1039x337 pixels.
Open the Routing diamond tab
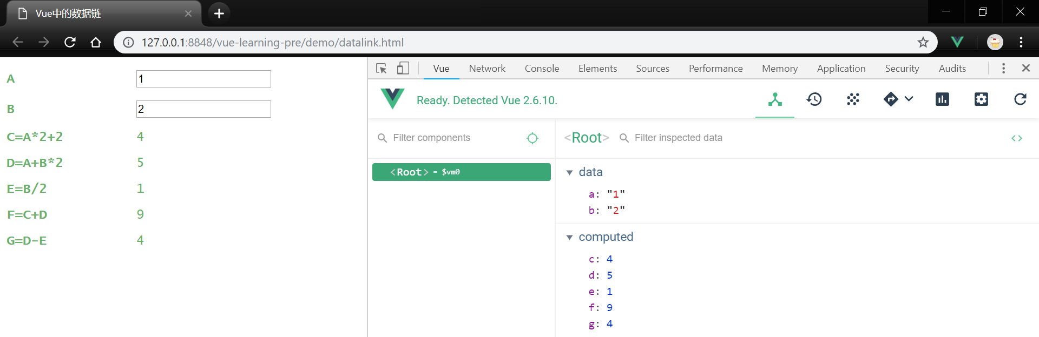tap(890, 99)
